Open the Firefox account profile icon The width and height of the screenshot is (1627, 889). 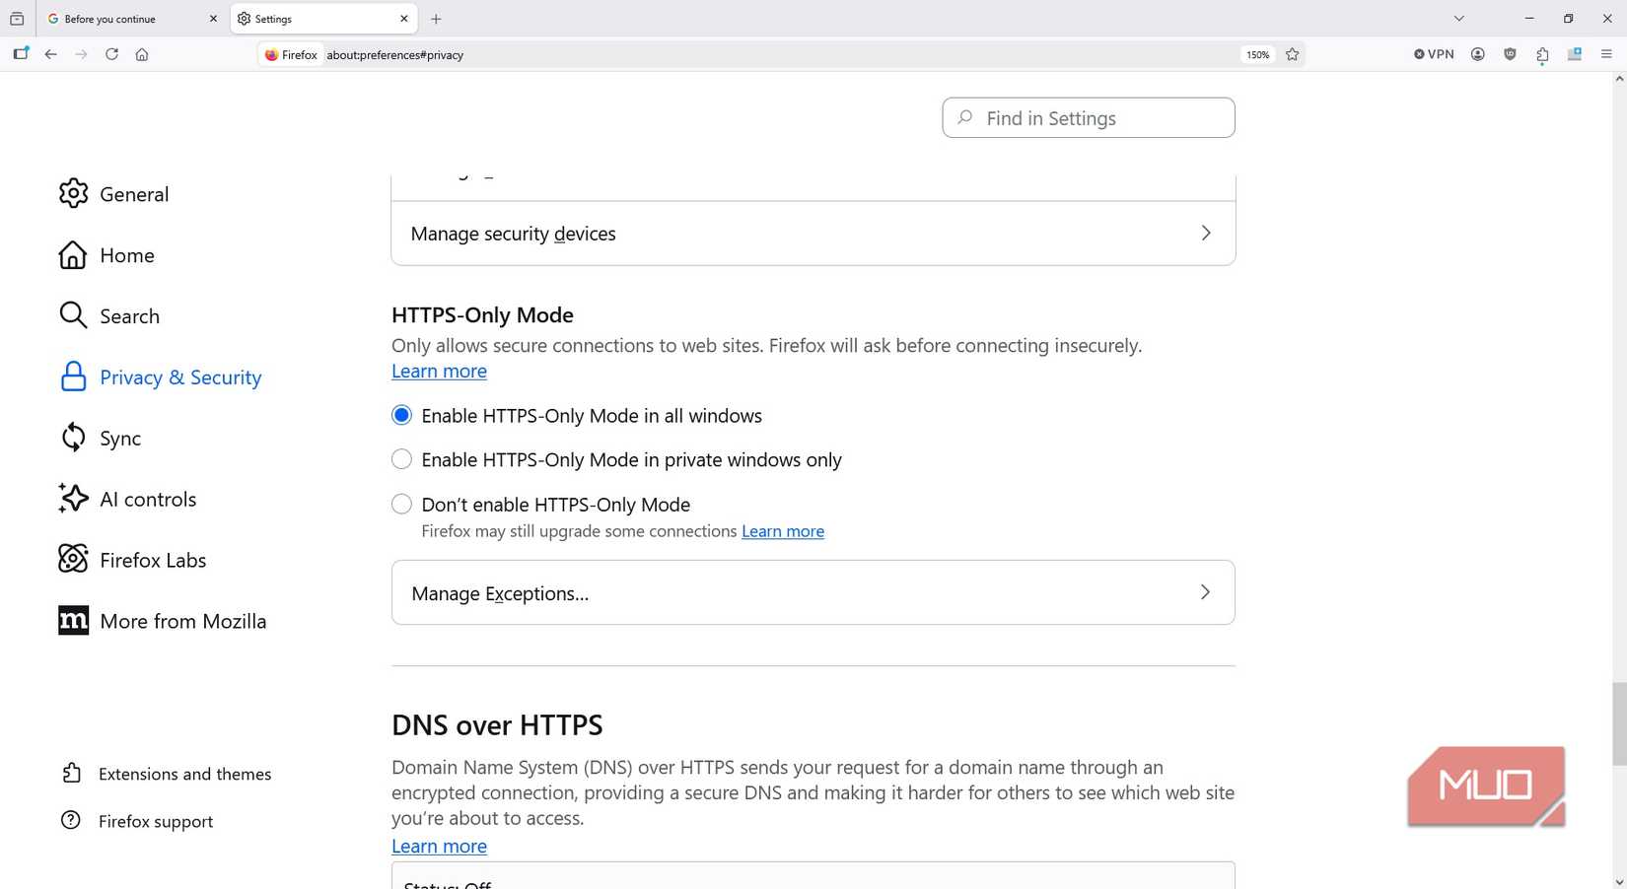1478,54
